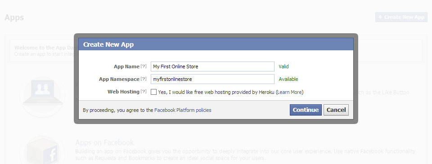The image size is (432, 164).
Task: Click the dimmed Create New App button
Action: coord(401,17)
